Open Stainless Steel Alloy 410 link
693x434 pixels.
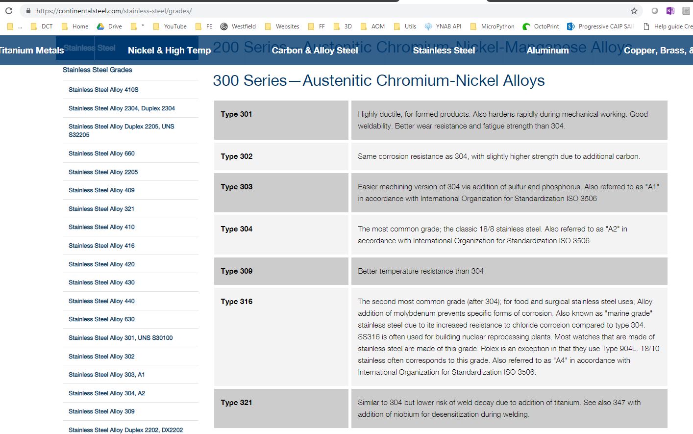pyautogui.click(x=101, y=227)
